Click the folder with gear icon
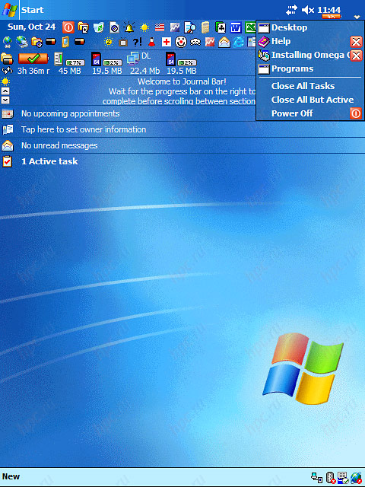This screenshot has height=487, width=365. (36, 42)
